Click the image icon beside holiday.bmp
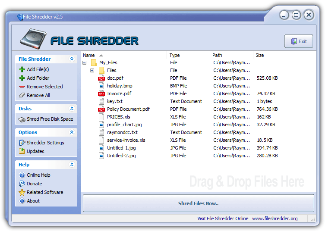 point(101,86)
